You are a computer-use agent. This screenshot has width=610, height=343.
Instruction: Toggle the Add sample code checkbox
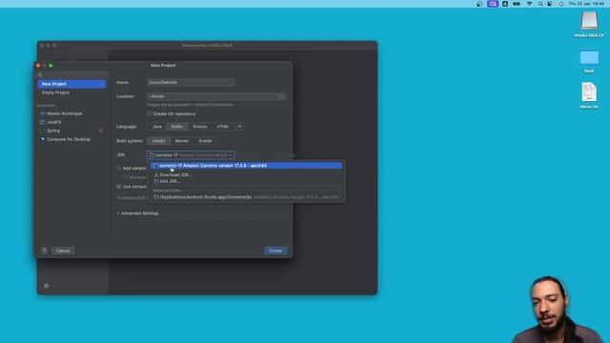[x=118, y=168]
